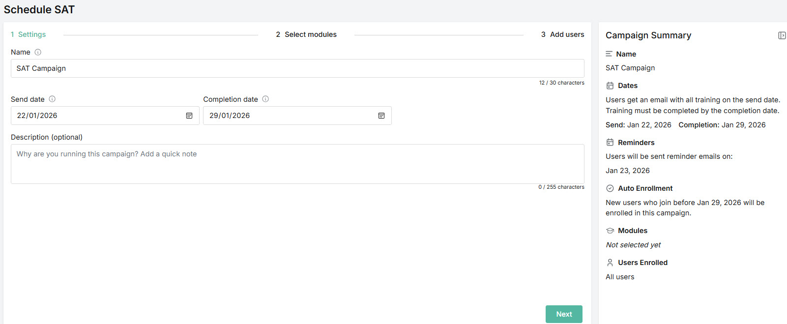Click the Reminders calendar icon in summary

(610, 143)
